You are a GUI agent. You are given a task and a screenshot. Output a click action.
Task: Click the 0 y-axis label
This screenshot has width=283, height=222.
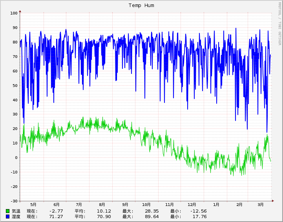click(x=16, y=158)
